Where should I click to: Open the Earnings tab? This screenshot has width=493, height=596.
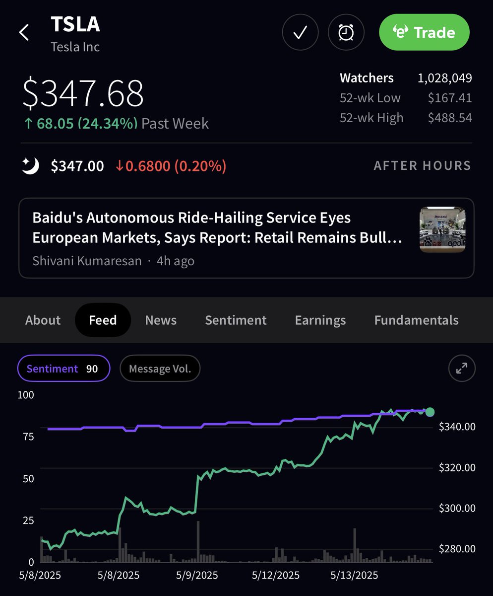pos(320,320)
